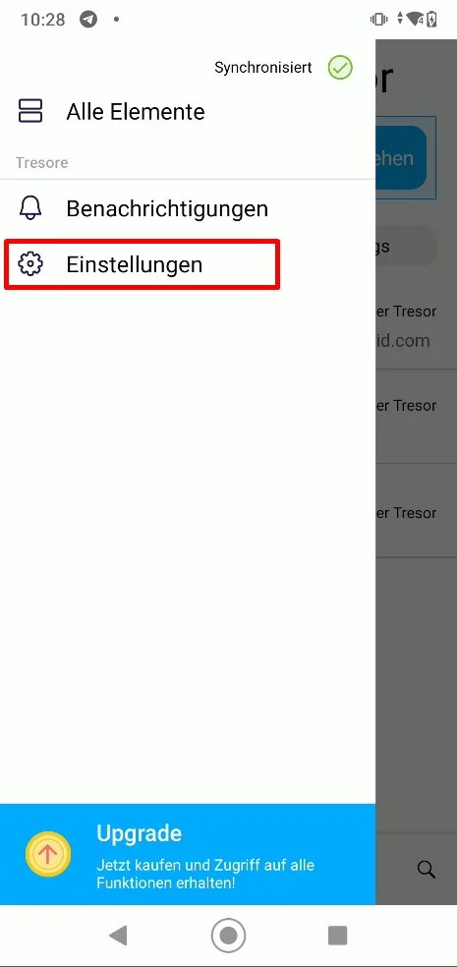Viewport: 457px width, 967px height.
Task: Tap the search magnifier icon
Action: (427, 870)
